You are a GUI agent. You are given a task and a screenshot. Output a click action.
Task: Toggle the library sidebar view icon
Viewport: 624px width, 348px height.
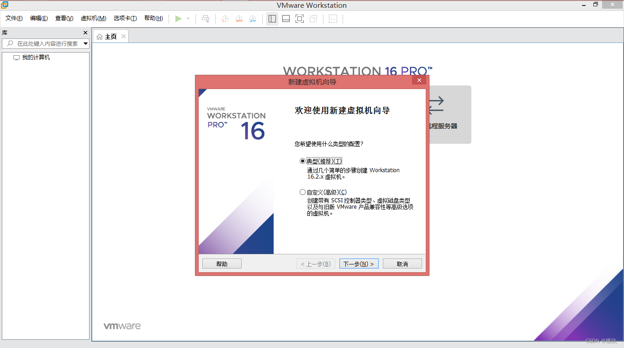coord(272,19)
